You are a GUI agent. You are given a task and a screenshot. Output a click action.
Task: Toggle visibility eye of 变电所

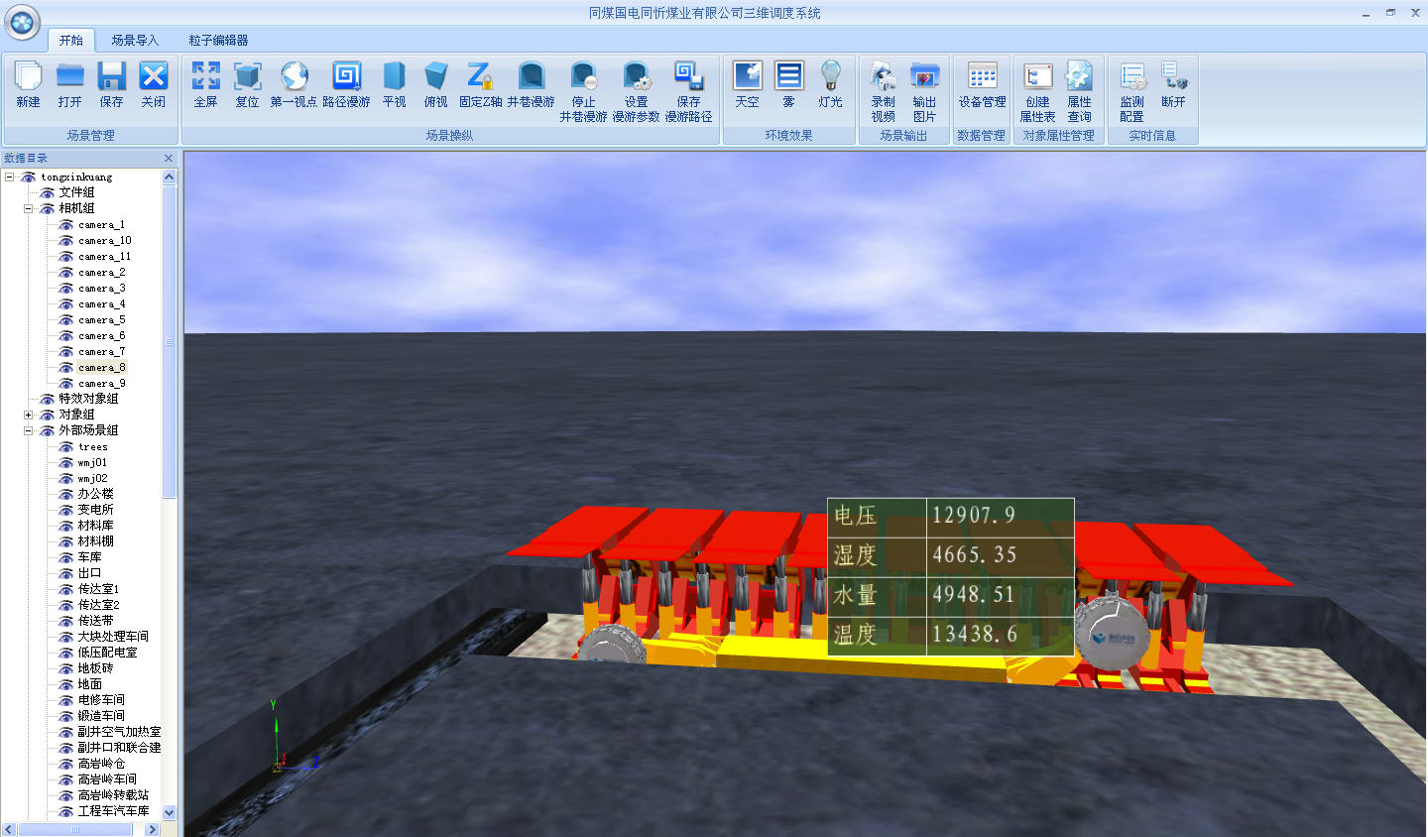pos(65,510)
